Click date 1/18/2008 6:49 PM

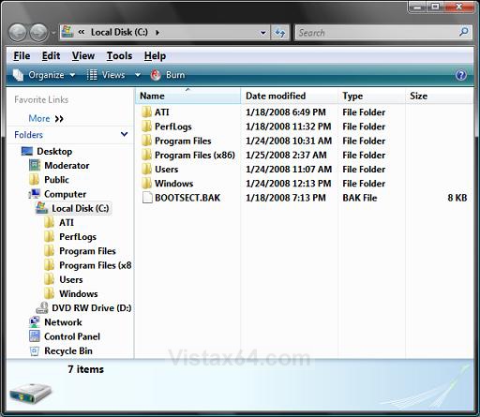pos(286,112)
